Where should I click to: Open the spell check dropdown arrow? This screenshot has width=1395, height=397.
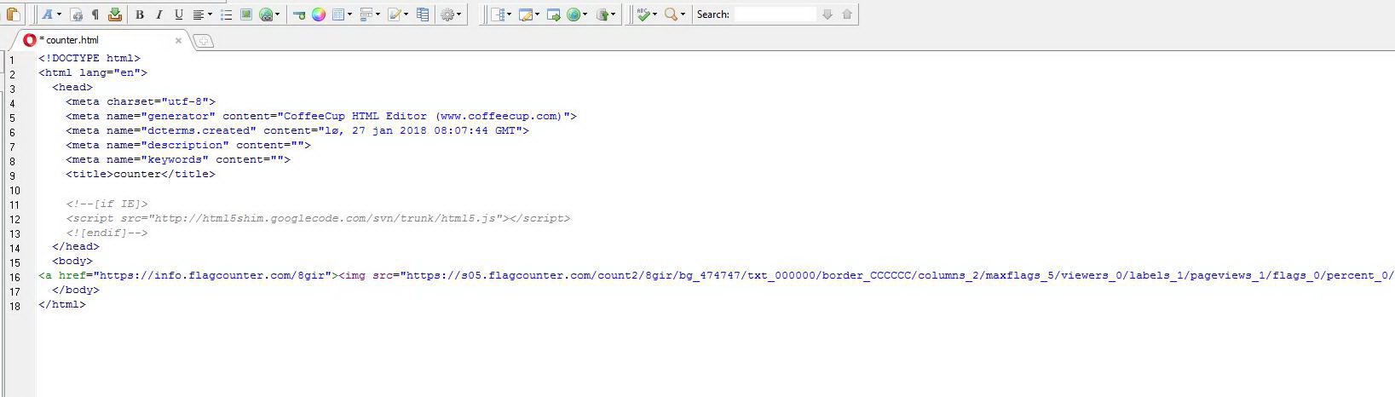654,14
